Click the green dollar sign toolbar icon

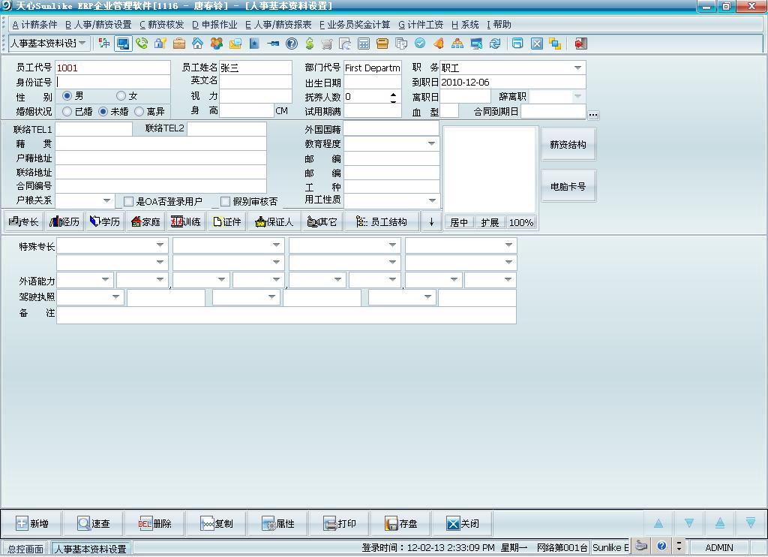point(309,44)
